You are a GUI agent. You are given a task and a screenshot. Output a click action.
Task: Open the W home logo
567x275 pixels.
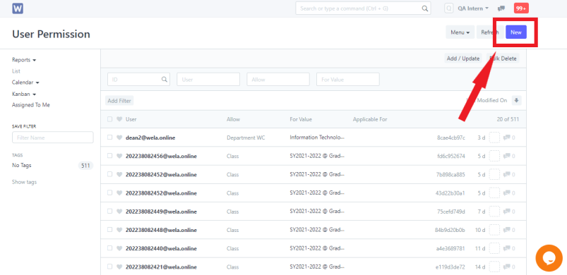click(x=18, y=8)
